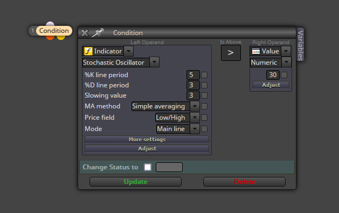Click the Indicator function icon
339x213 pixels.
(x=88, y=51)
